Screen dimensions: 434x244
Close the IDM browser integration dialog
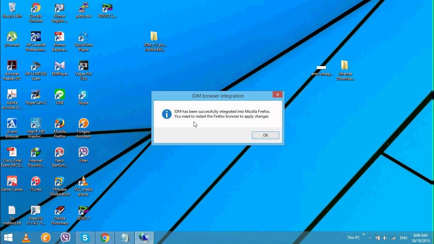pyautogui.click(x=277, y=95)
